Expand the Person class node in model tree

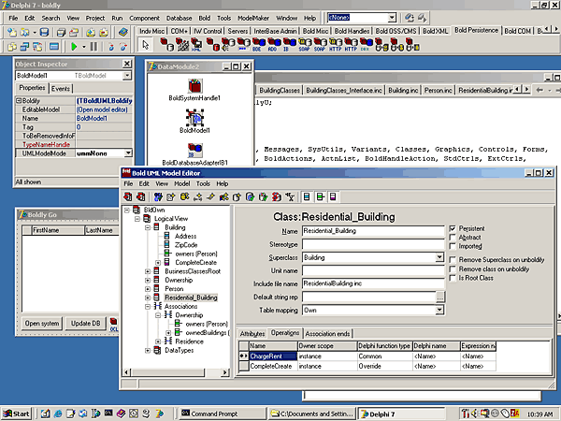tap(148, 288)
